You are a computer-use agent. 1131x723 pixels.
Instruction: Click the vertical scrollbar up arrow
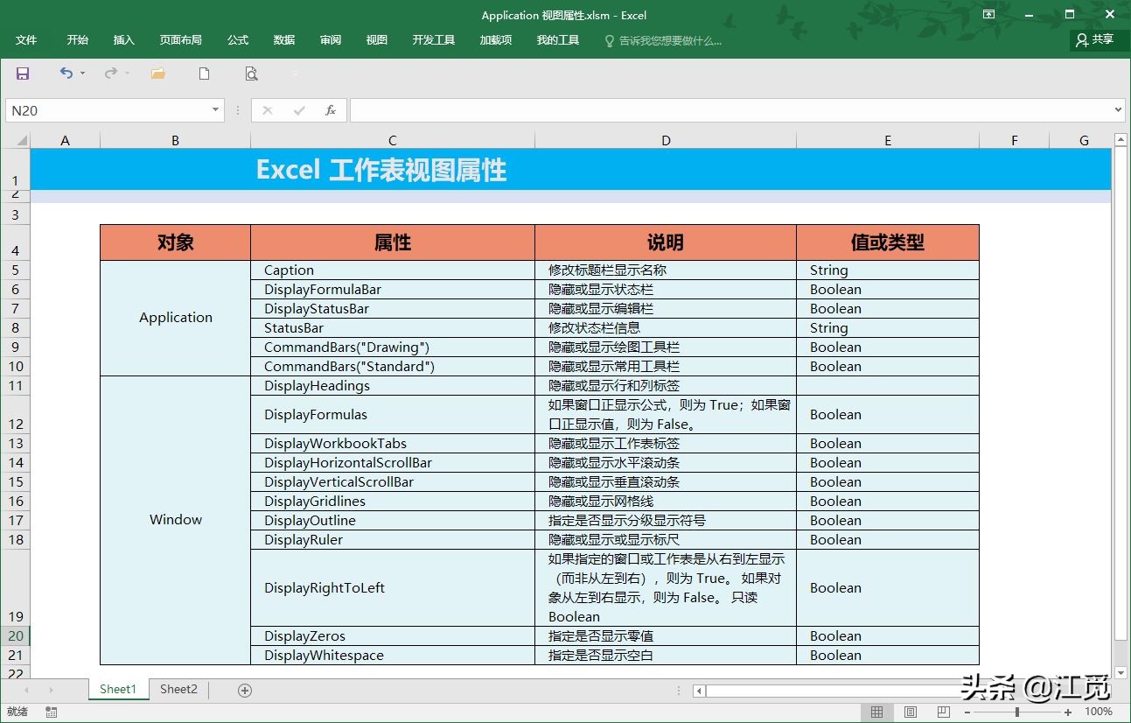point(1121,140)
